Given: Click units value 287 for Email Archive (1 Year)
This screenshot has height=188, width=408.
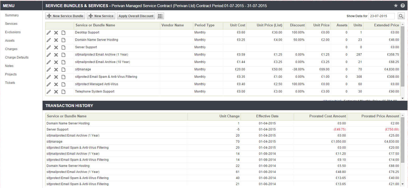Looking at the screenshot, I should [359, 55].
